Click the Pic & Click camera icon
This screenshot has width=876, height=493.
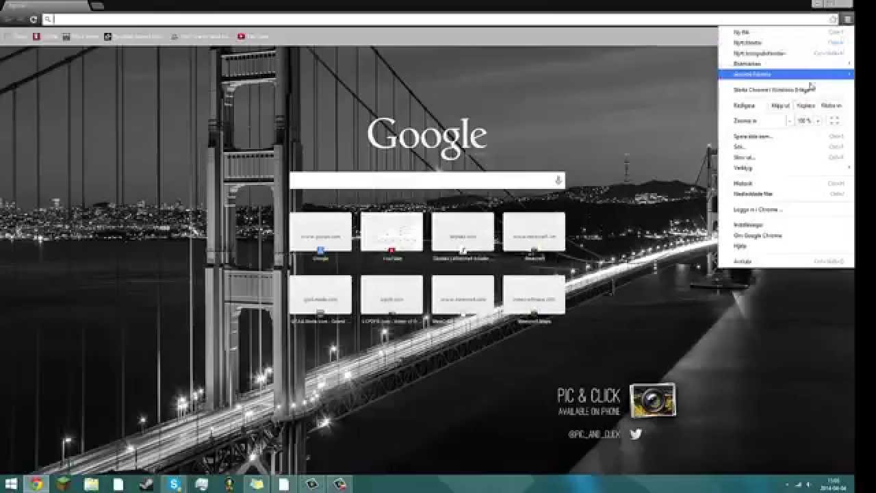pyautogui.click(x=652, y=401)
